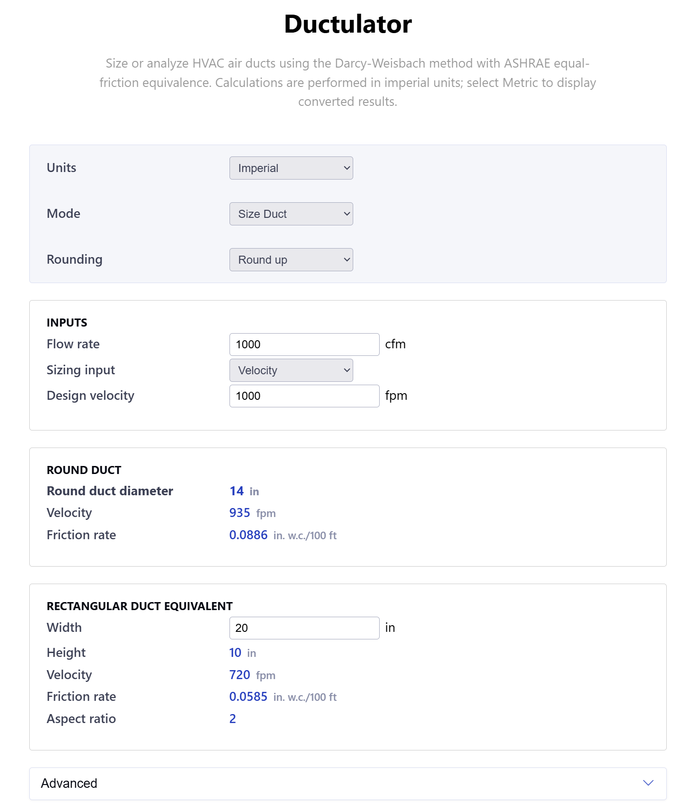The image size is (688, 810).
Task: Click the Ductulator page title
Action: tap(348, 24)
